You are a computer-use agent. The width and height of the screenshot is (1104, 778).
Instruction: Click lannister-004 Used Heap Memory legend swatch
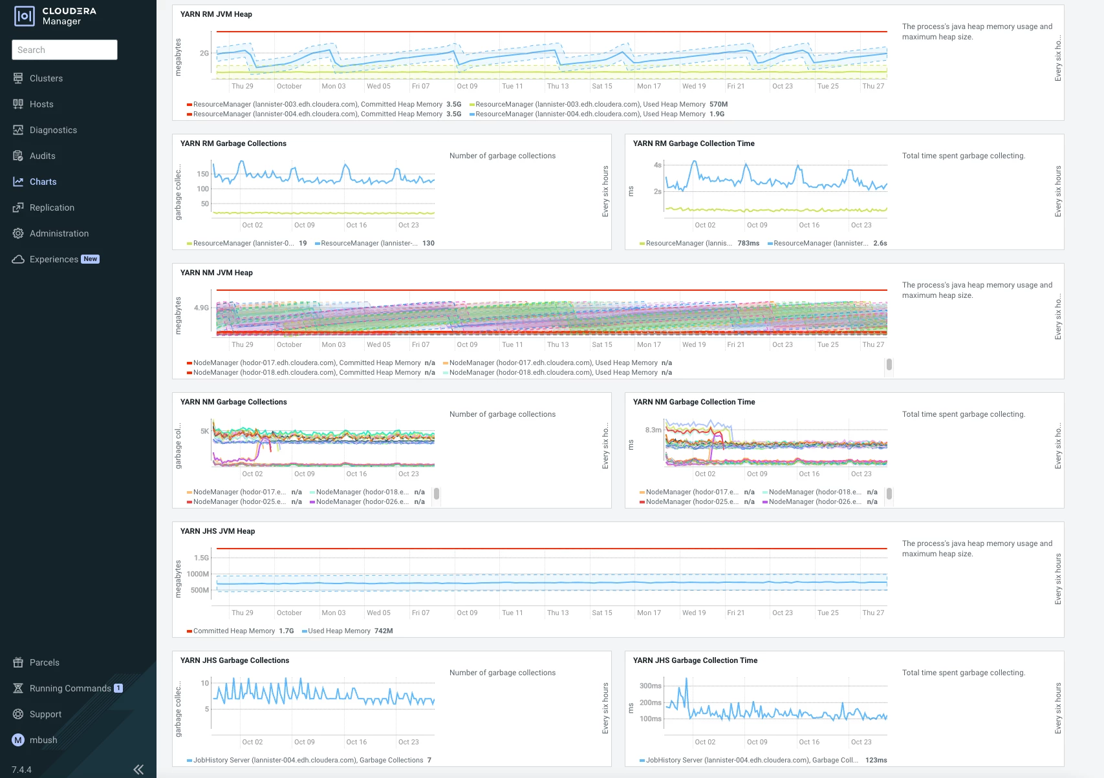pos(472,114)
